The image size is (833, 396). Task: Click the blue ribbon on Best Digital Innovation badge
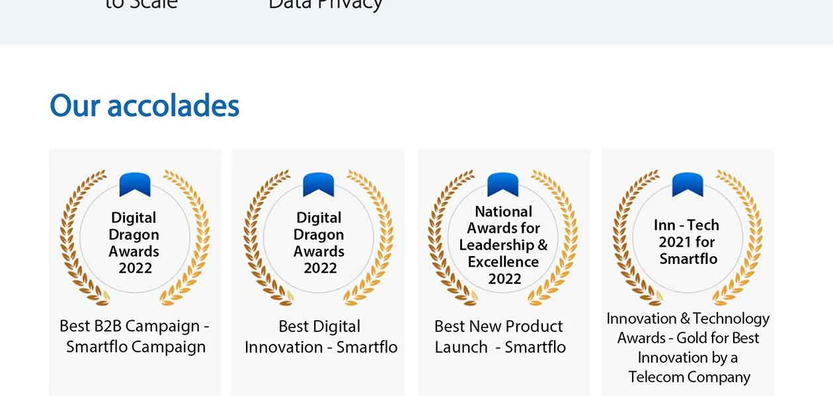(x=319, y=184)
